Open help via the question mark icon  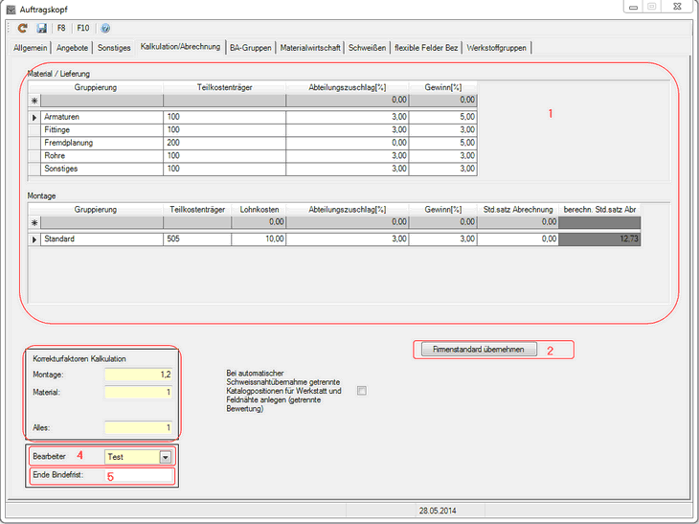click(105, 29)
